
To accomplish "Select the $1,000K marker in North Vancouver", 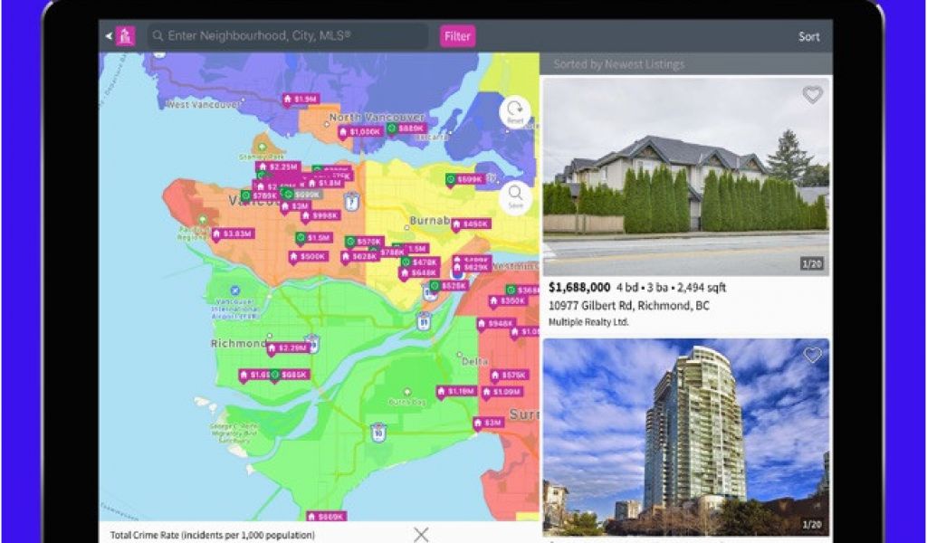I will click(360, 132).
